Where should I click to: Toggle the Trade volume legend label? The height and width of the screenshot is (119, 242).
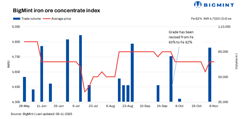pyautogui.click(x=31, y=19)
